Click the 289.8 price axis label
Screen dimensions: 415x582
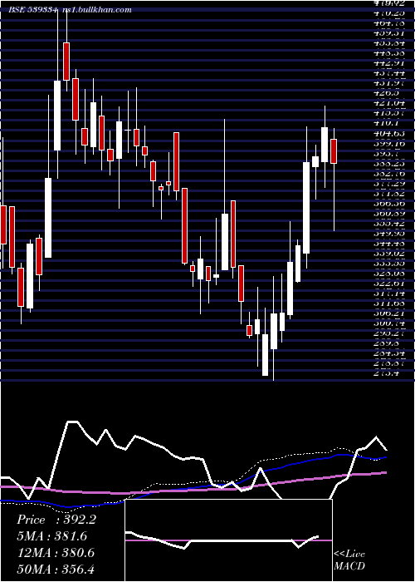point(387,343)
